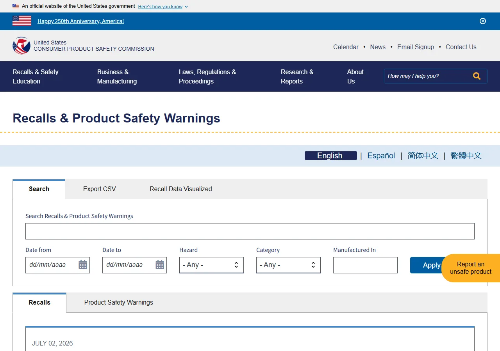Click the Manufactured In text field
Screen dimensions: 500x351
365,265
